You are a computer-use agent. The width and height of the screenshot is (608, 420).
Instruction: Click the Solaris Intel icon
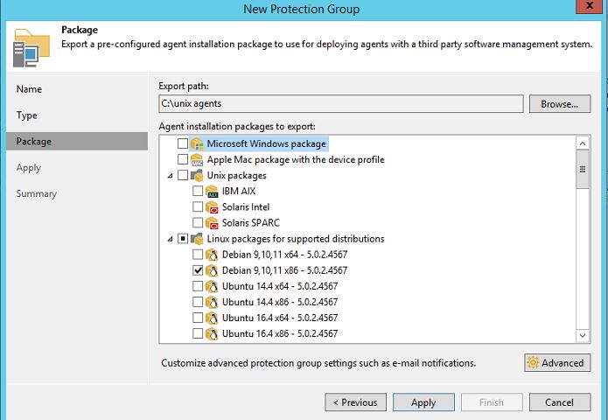(212, 206)
